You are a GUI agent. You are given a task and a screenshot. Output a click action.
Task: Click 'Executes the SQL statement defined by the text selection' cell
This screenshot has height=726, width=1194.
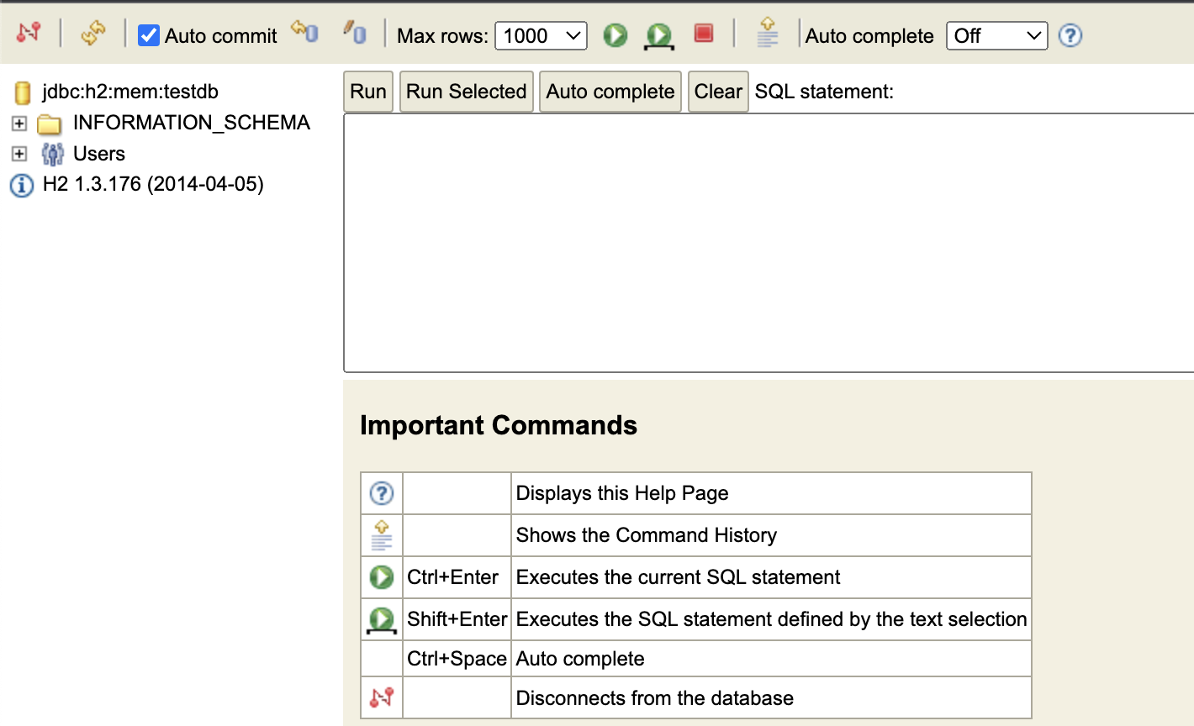click(x=771, y=619)
